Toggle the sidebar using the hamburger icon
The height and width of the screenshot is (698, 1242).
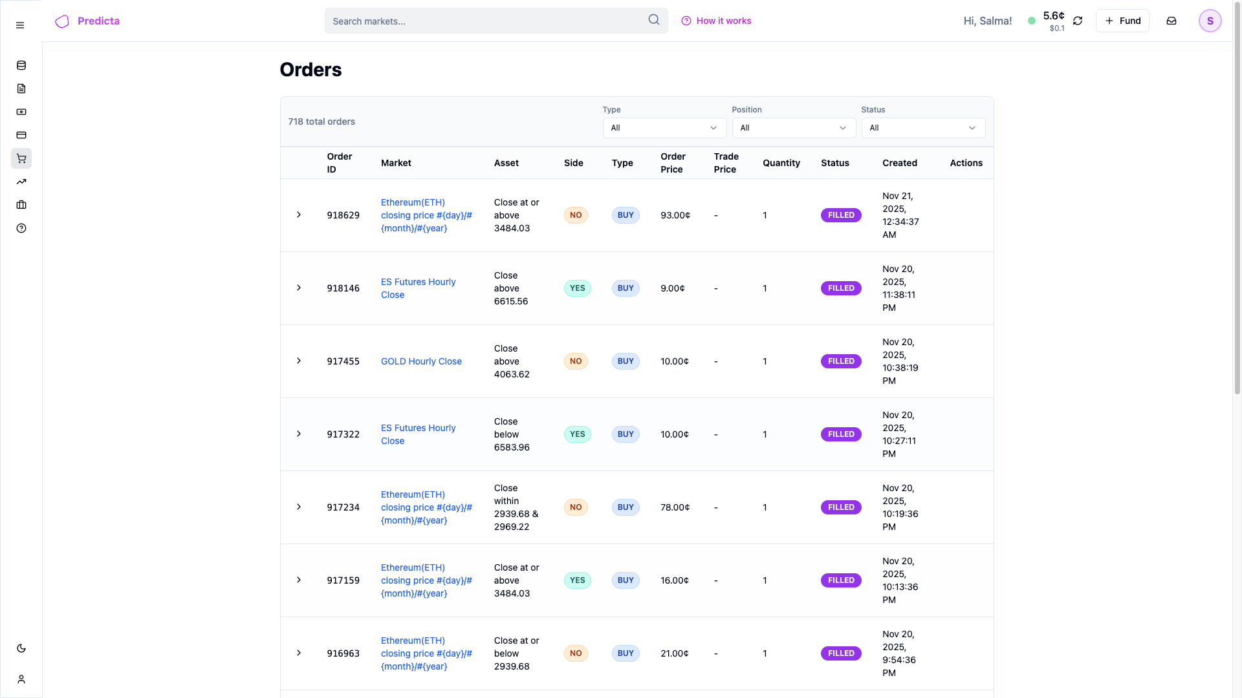19,25
